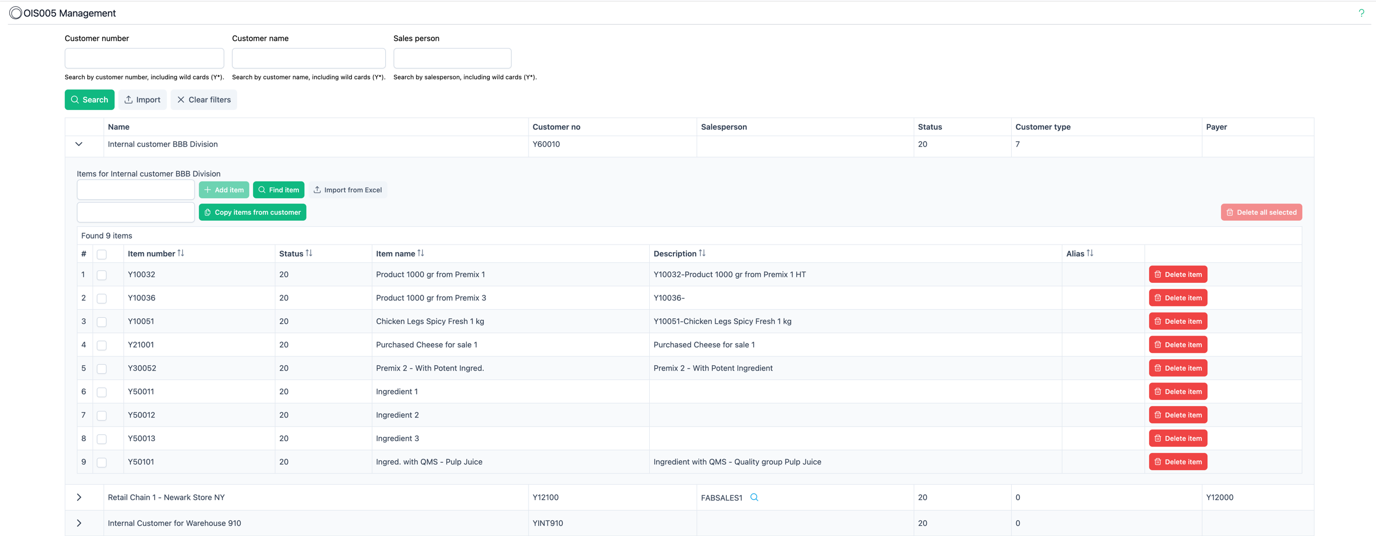
Task: Expand the Internal Customer for Warehouse 910 row
Action: 79,523
